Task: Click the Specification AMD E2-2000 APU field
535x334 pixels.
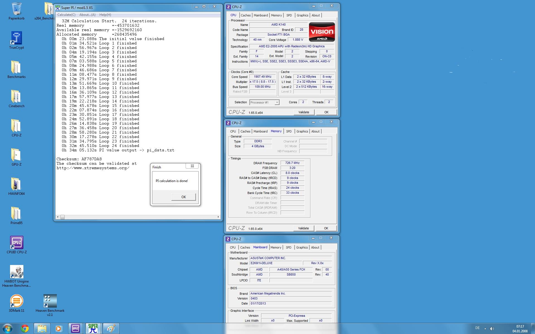Action: pos(292,46)
